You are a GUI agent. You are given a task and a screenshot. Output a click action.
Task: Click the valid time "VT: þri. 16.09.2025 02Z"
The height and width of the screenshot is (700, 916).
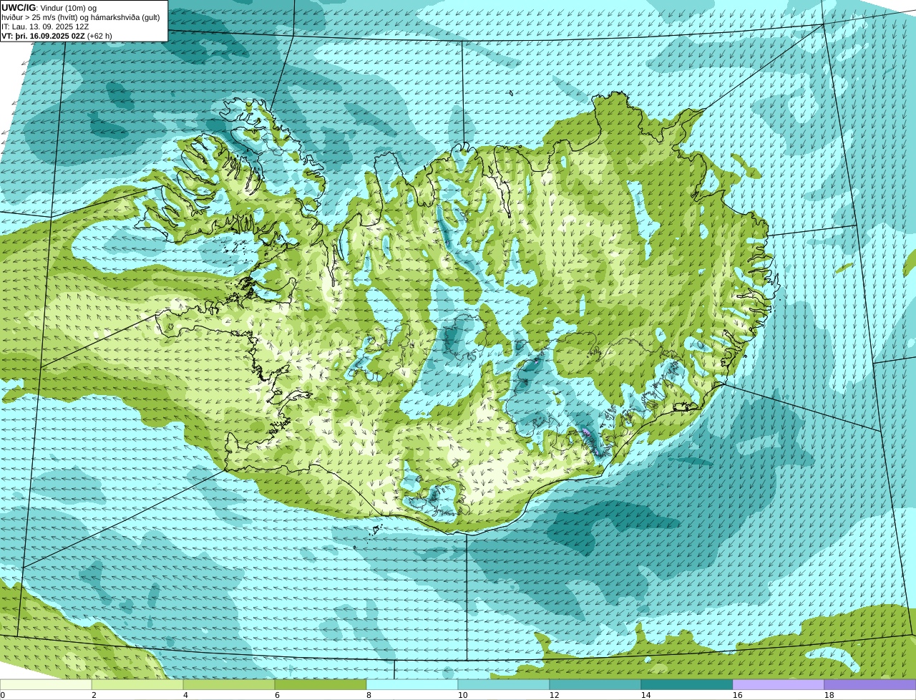[x=43, y=35]
